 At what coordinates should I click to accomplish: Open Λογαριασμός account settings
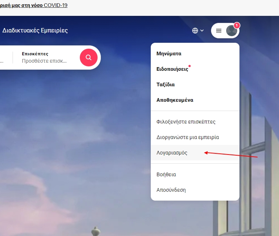click(172, 153)
